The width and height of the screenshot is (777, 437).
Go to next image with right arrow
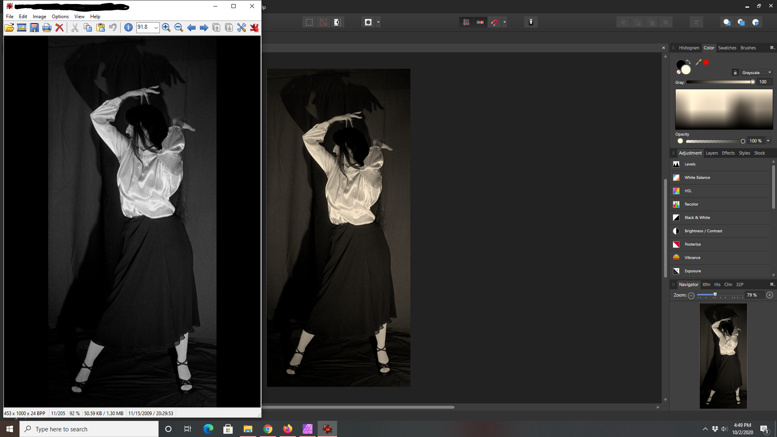pyautogui.click(x=204, y=28)
